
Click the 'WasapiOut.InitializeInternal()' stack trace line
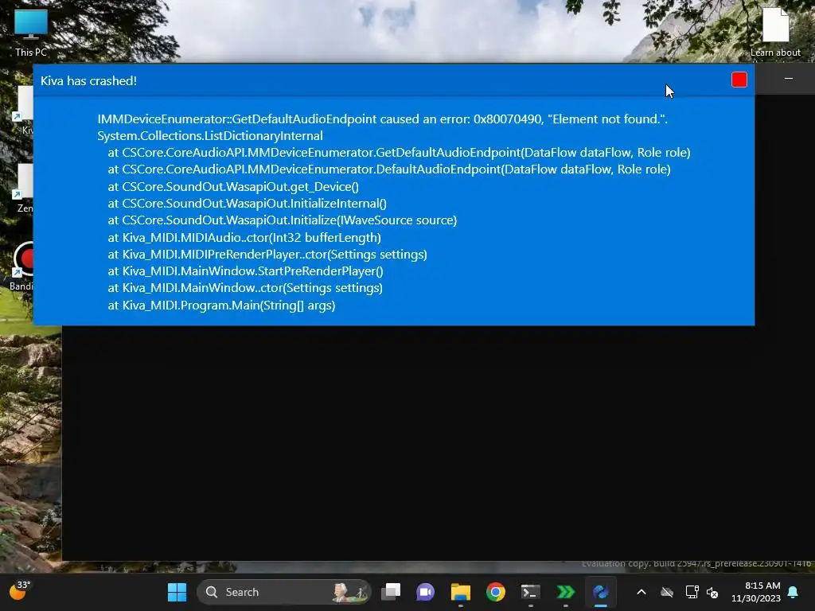[248, 203]
